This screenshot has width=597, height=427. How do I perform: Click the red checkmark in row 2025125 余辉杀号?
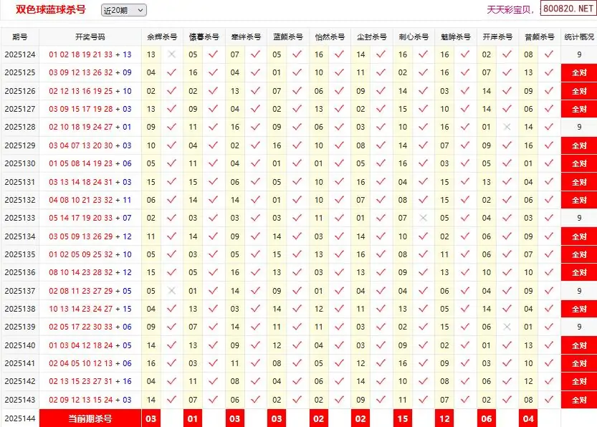point(171,72)
